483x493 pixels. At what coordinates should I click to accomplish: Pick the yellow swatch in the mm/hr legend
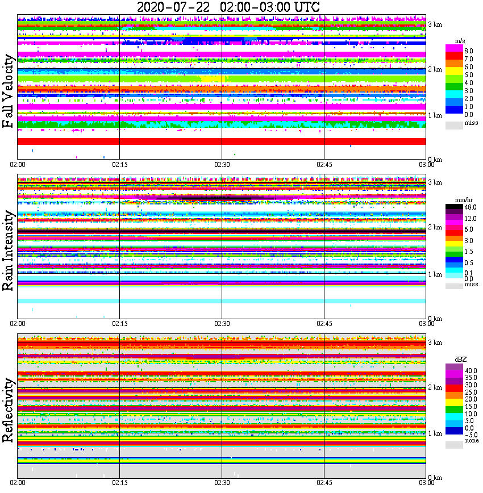point(454,243)
